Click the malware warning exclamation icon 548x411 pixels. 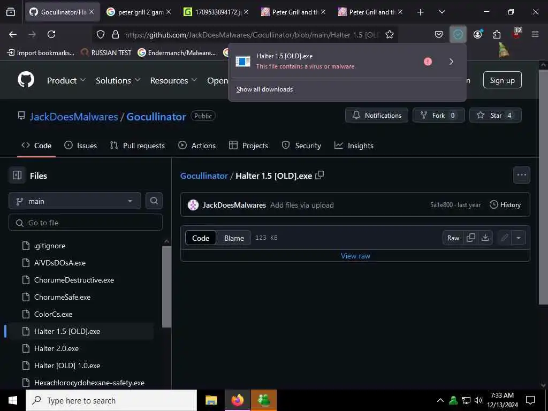coord(428,62)
